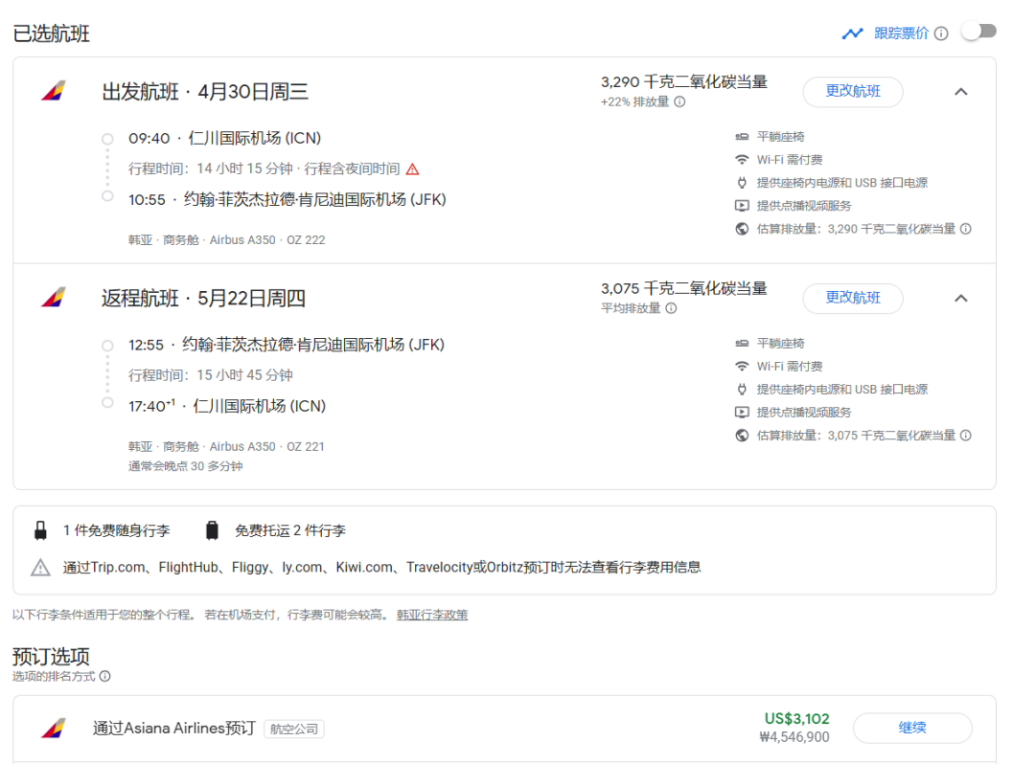This screenshot has height=764, width=1035.
Task: Click 10:55 JFK arrival line
Action: [x=287, y=199]
